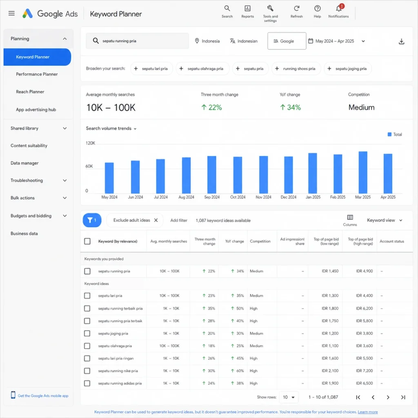
Task: Remove the Exclude adult ideas filter
Action: (156, 220)
